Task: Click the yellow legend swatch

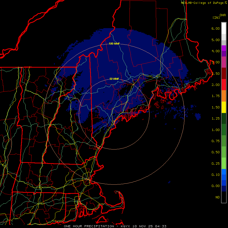Action: pyautogui.click(x=224, y=107)
